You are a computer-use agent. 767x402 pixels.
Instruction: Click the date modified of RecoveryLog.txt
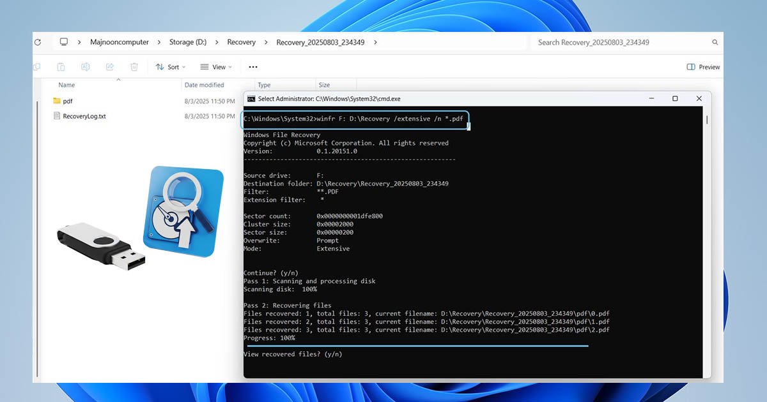pyautogui.click(x=210, y=116)
